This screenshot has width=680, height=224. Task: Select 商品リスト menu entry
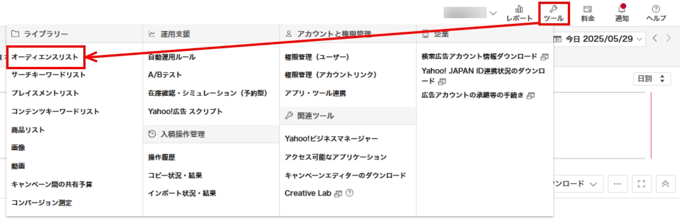tap(28, 129)
